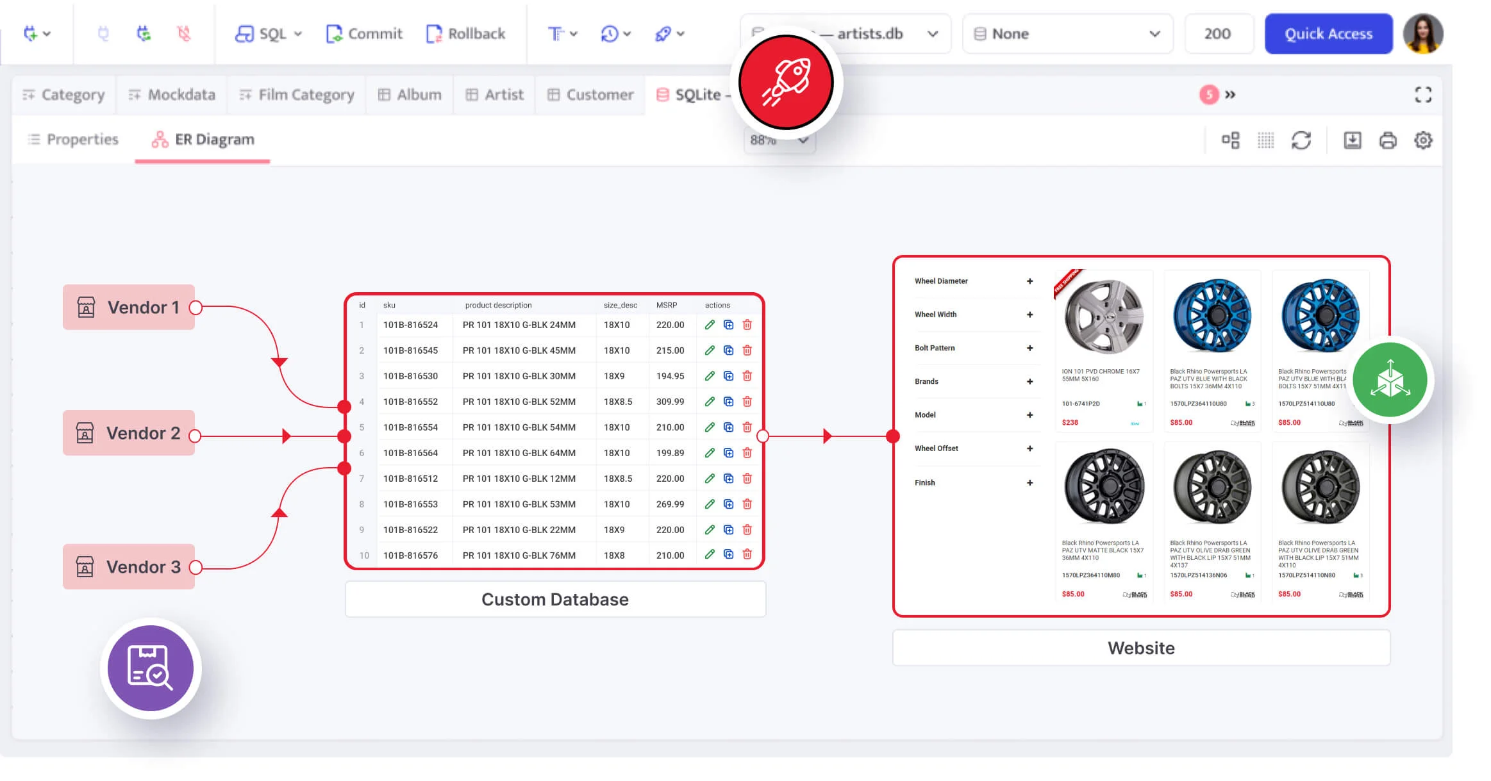The height and width of the screenshot is (781, 1491).
Task: Click the red rocket launch icon
Action: [786, 83]
